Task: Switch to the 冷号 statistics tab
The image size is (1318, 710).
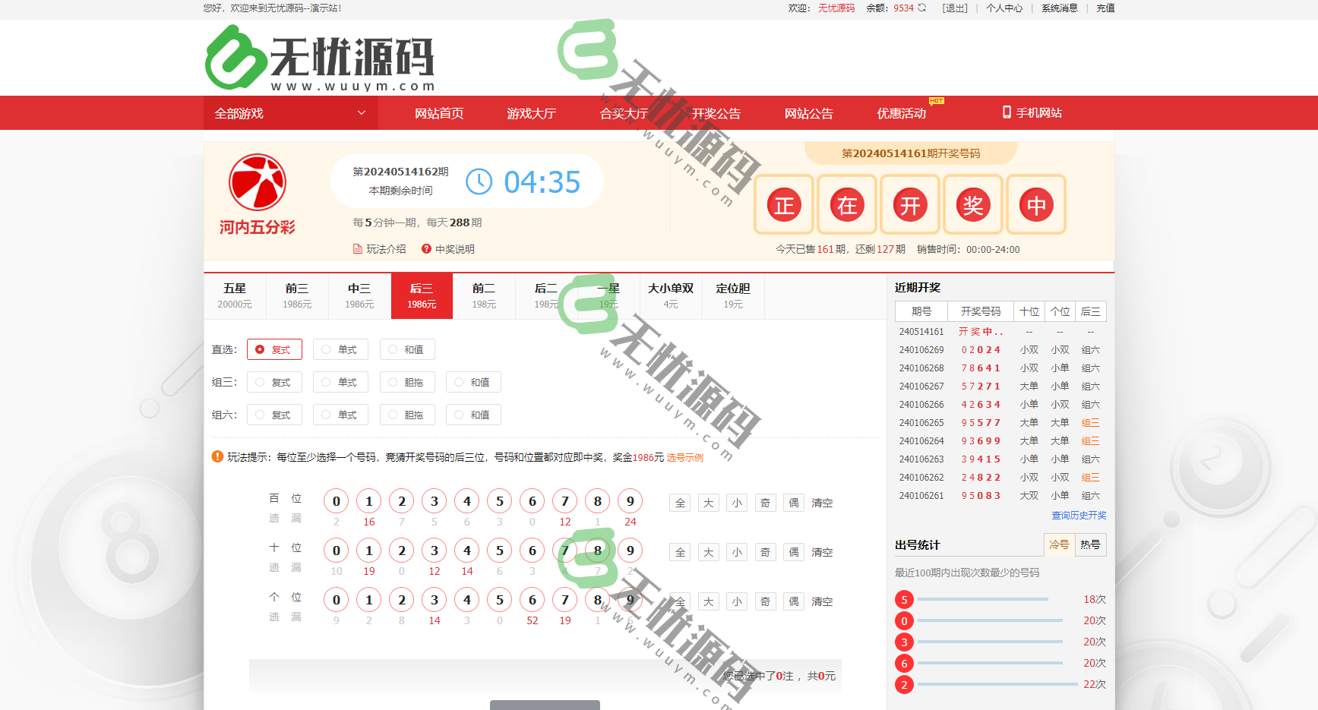Action: coord(1059,544)
